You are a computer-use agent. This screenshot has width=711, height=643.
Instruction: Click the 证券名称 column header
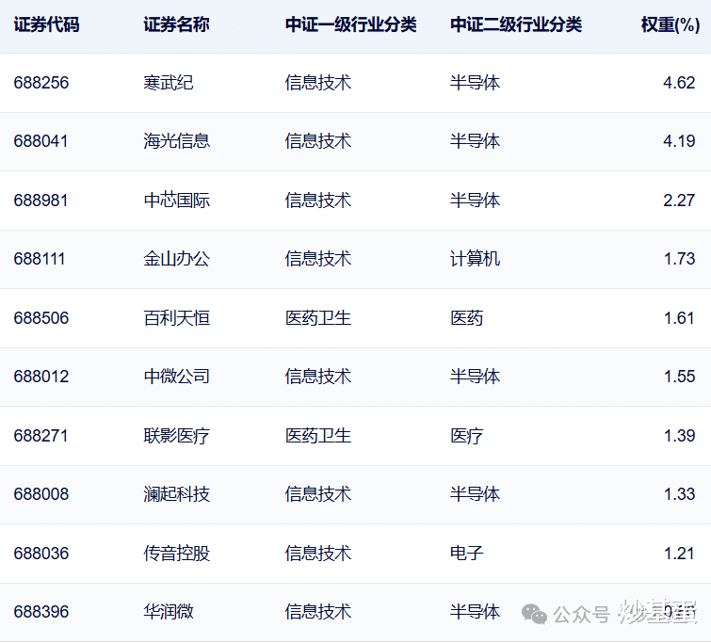point(176,24)
